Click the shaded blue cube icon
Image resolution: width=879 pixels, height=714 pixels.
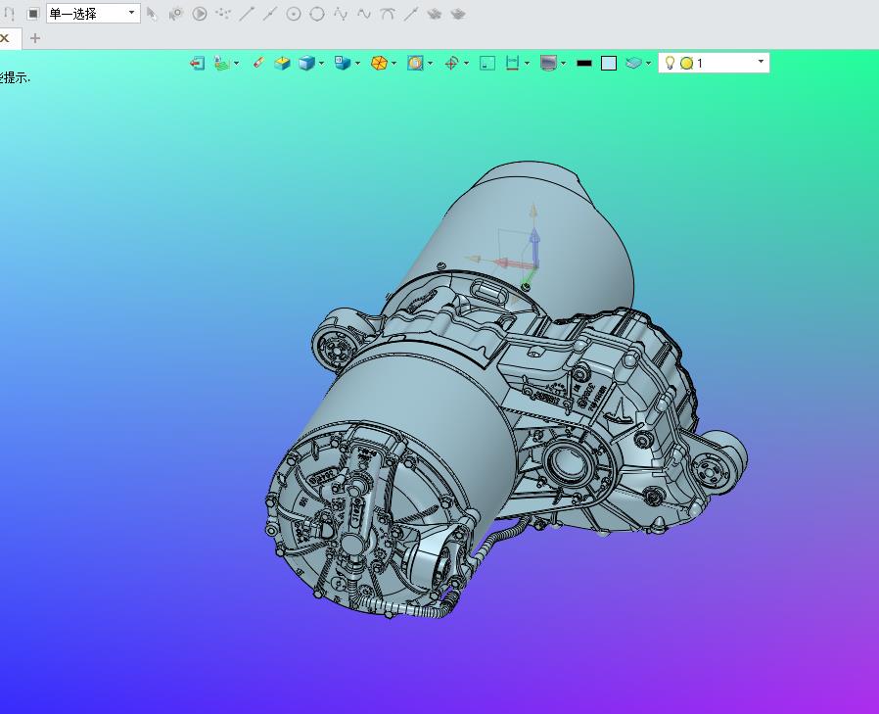point(306,63)
